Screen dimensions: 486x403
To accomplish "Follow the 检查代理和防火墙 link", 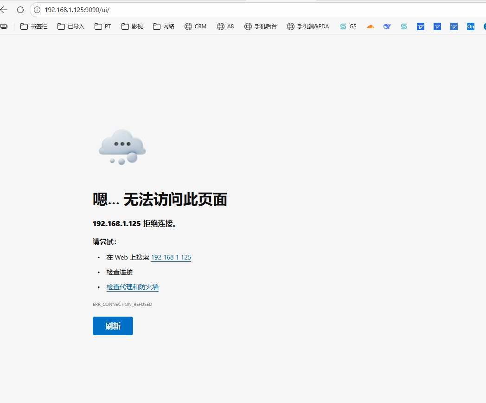I will (133, 286).
